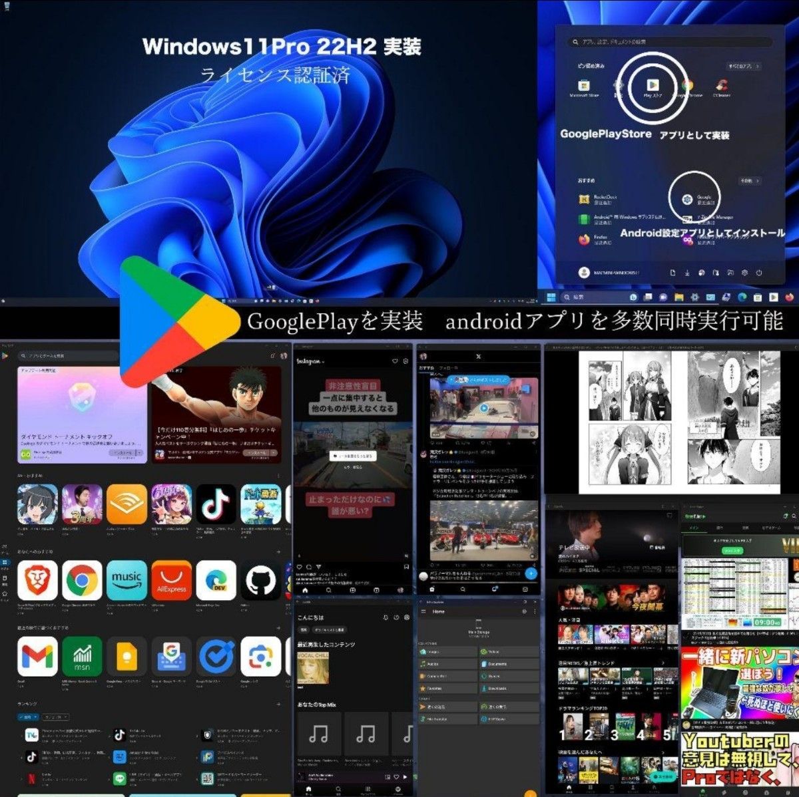Open Firefox from Start menu recommended list

(596, 239)
